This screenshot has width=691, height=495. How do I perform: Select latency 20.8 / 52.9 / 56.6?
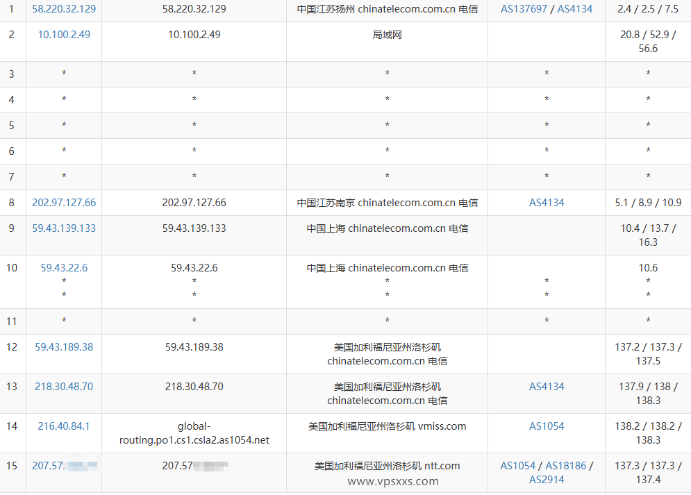coord(648,42)
